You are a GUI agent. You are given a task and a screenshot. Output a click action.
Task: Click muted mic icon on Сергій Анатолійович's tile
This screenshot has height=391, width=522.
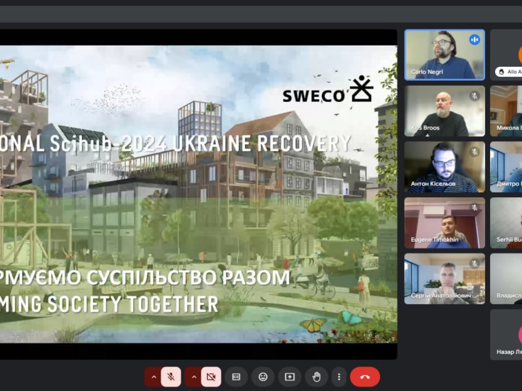pyautogui.click(x=475, y=264)
